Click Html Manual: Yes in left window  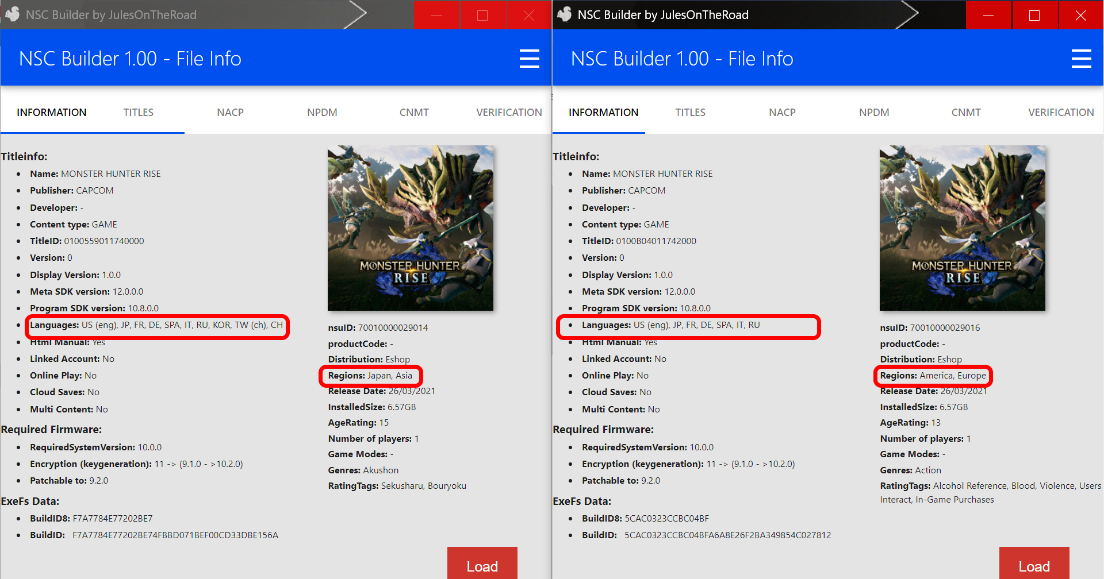[x=68, y=342]
